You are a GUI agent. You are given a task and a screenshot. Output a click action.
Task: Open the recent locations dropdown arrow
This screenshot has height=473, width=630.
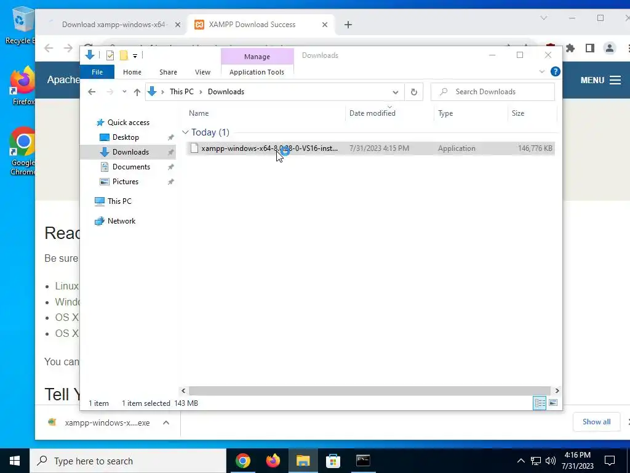point(124,92)
